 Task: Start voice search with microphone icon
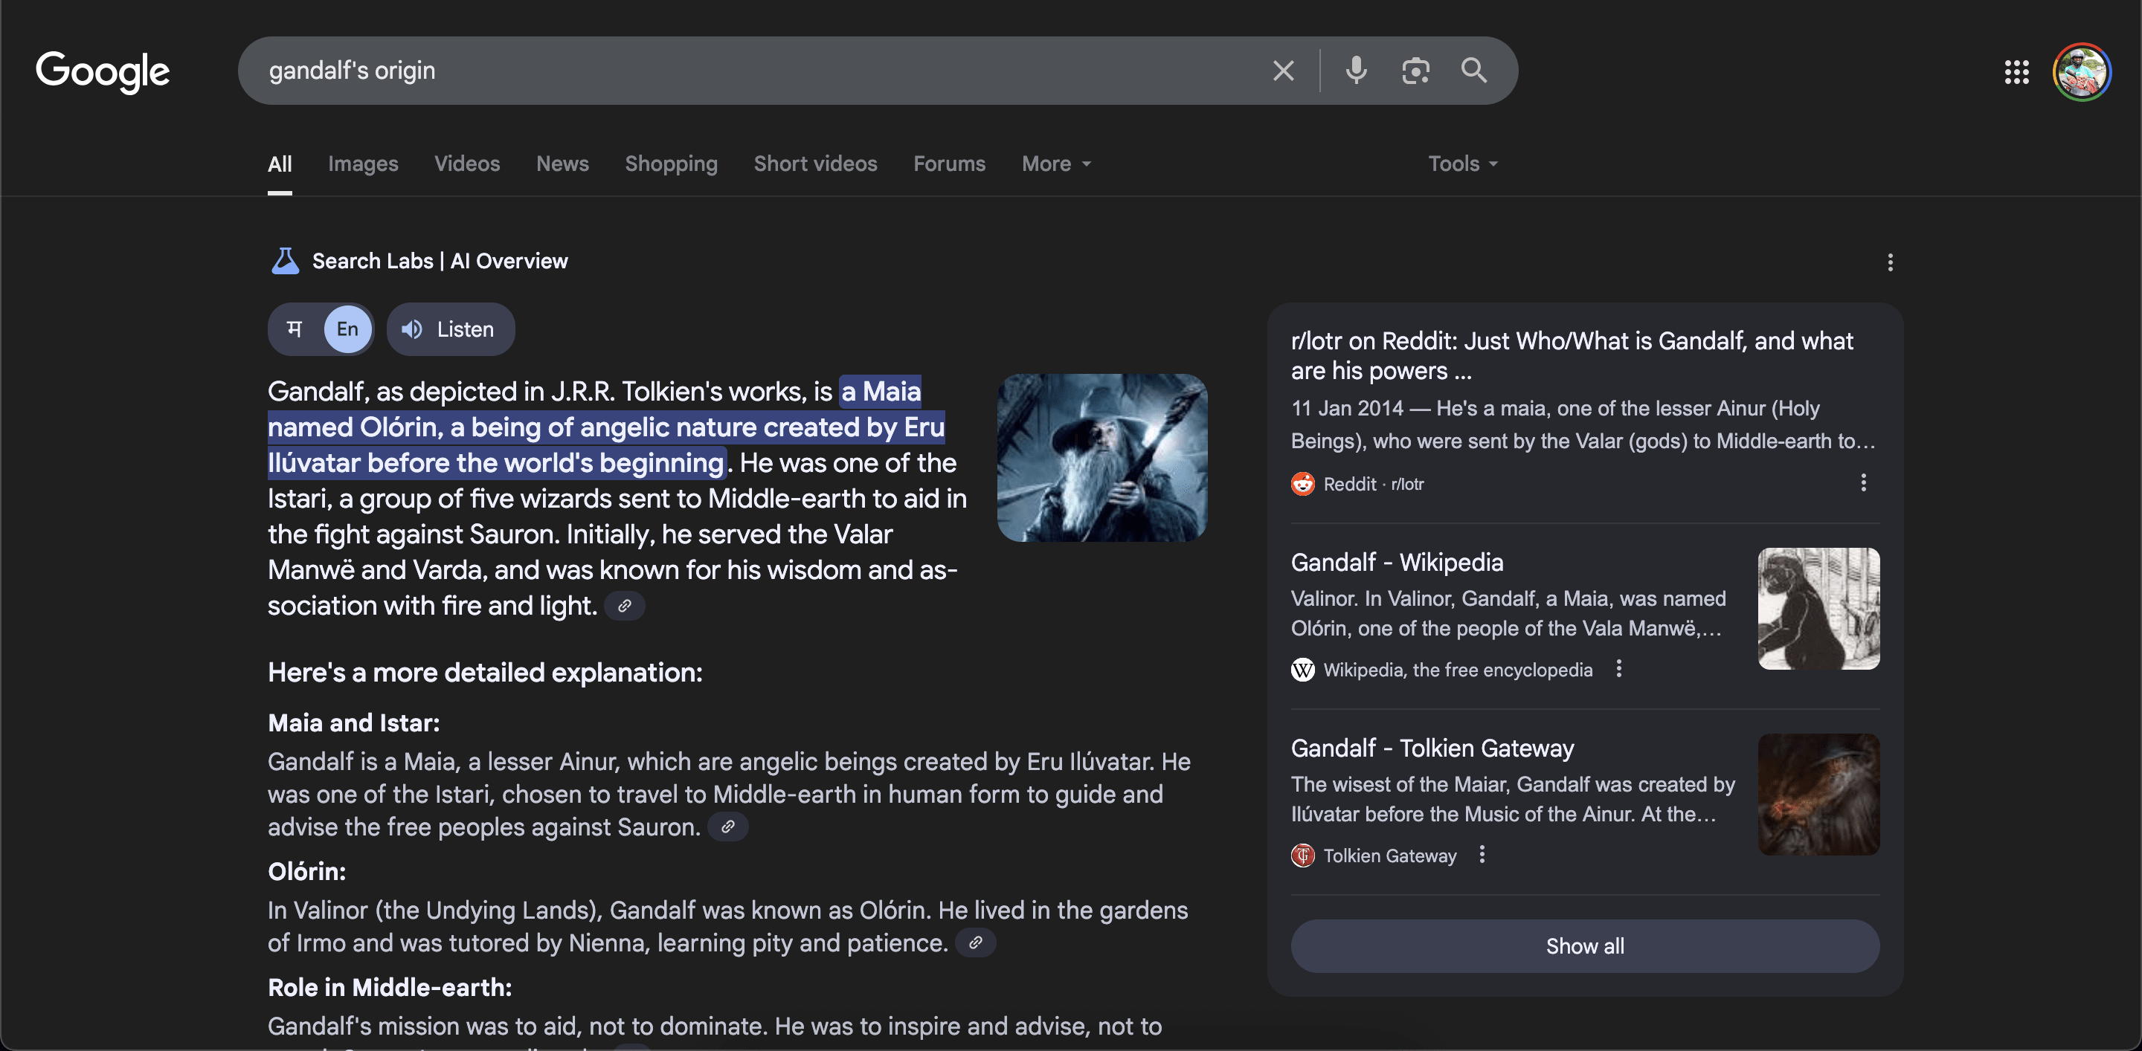click(x=1355, y=71)
